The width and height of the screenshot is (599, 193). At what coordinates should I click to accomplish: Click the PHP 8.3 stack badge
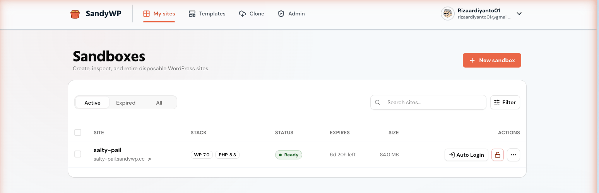[227, 155]
